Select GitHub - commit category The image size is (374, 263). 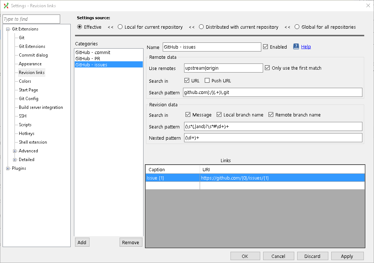coord(108,52)
